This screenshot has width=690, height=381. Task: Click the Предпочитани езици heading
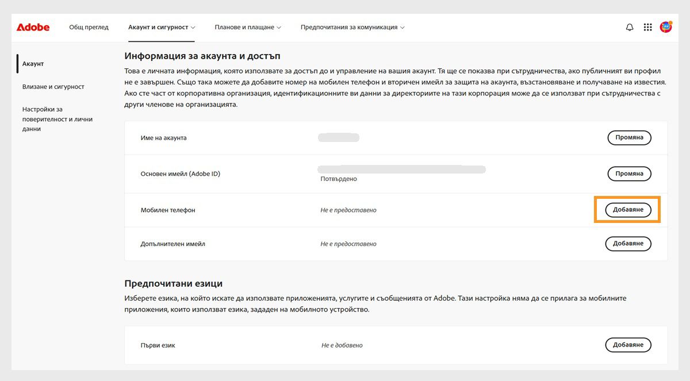tap(173, 283)
